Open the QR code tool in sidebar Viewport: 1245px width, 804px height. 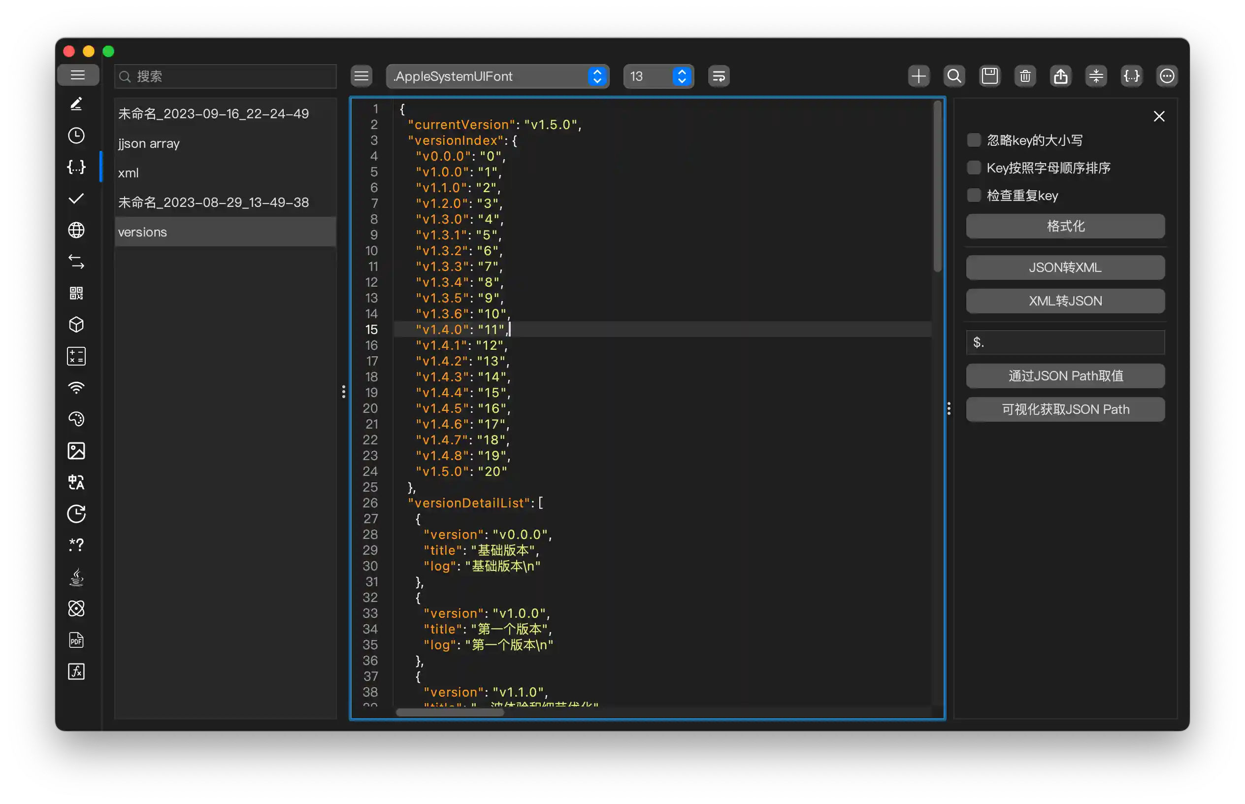pyautogui.click(x=76, y=294)
